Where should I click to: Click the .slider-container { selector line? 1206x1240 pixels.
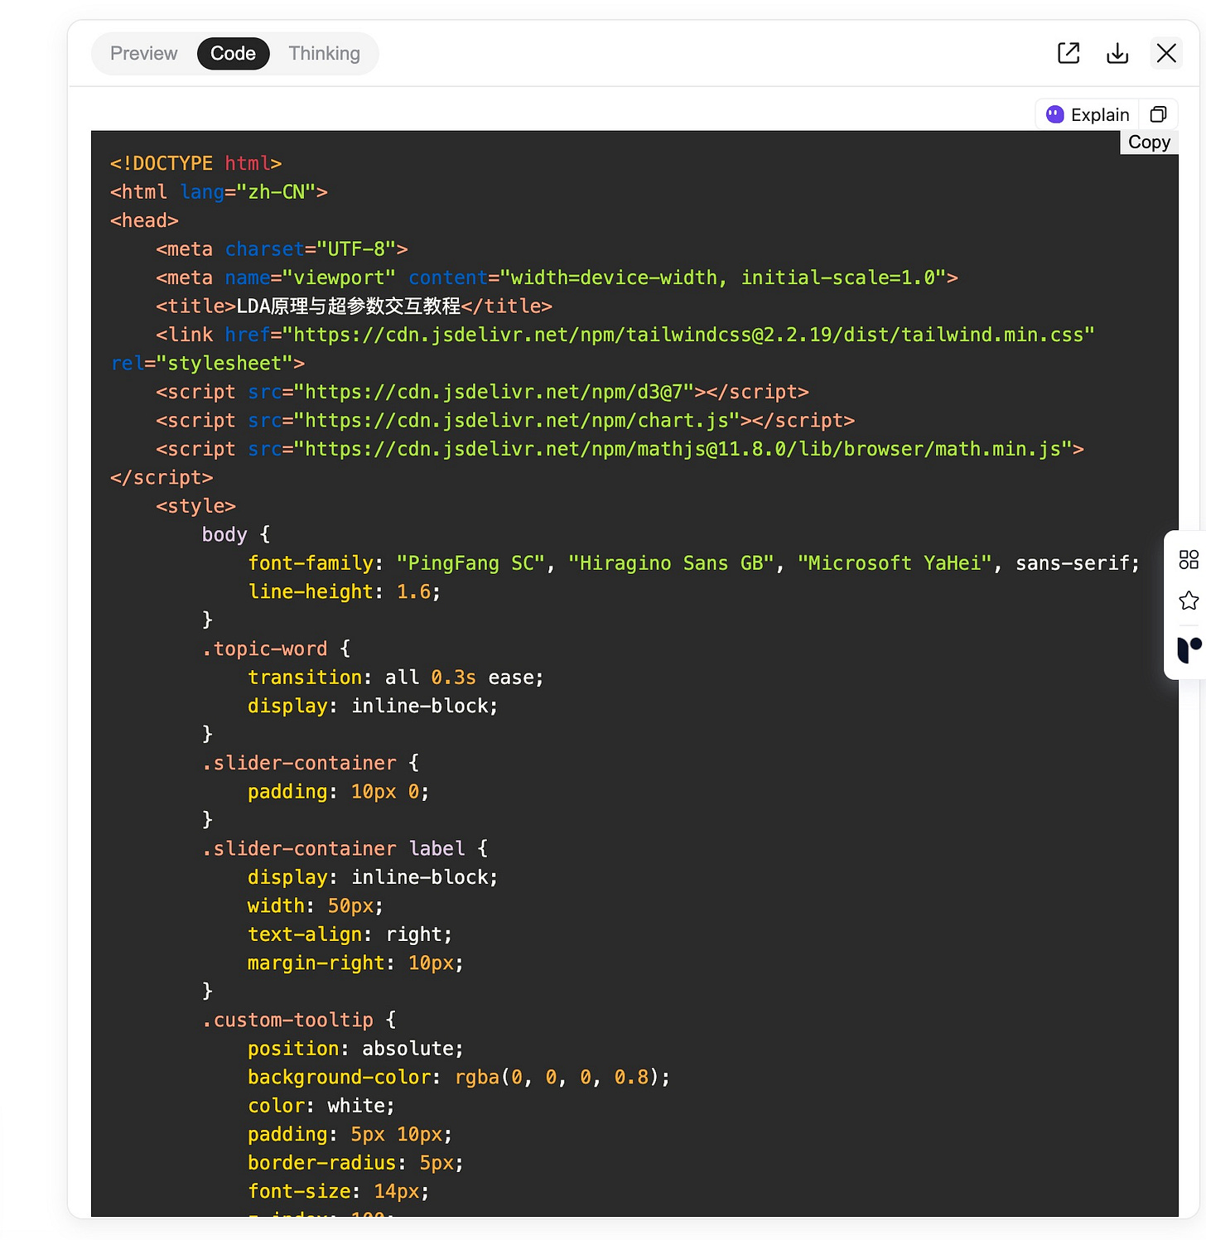[x=311, y=764]
